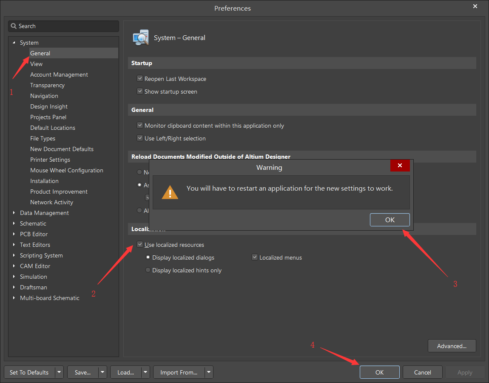Go to Navigation preferences
This screenshot has width=489, height=383.
[44, 96]
